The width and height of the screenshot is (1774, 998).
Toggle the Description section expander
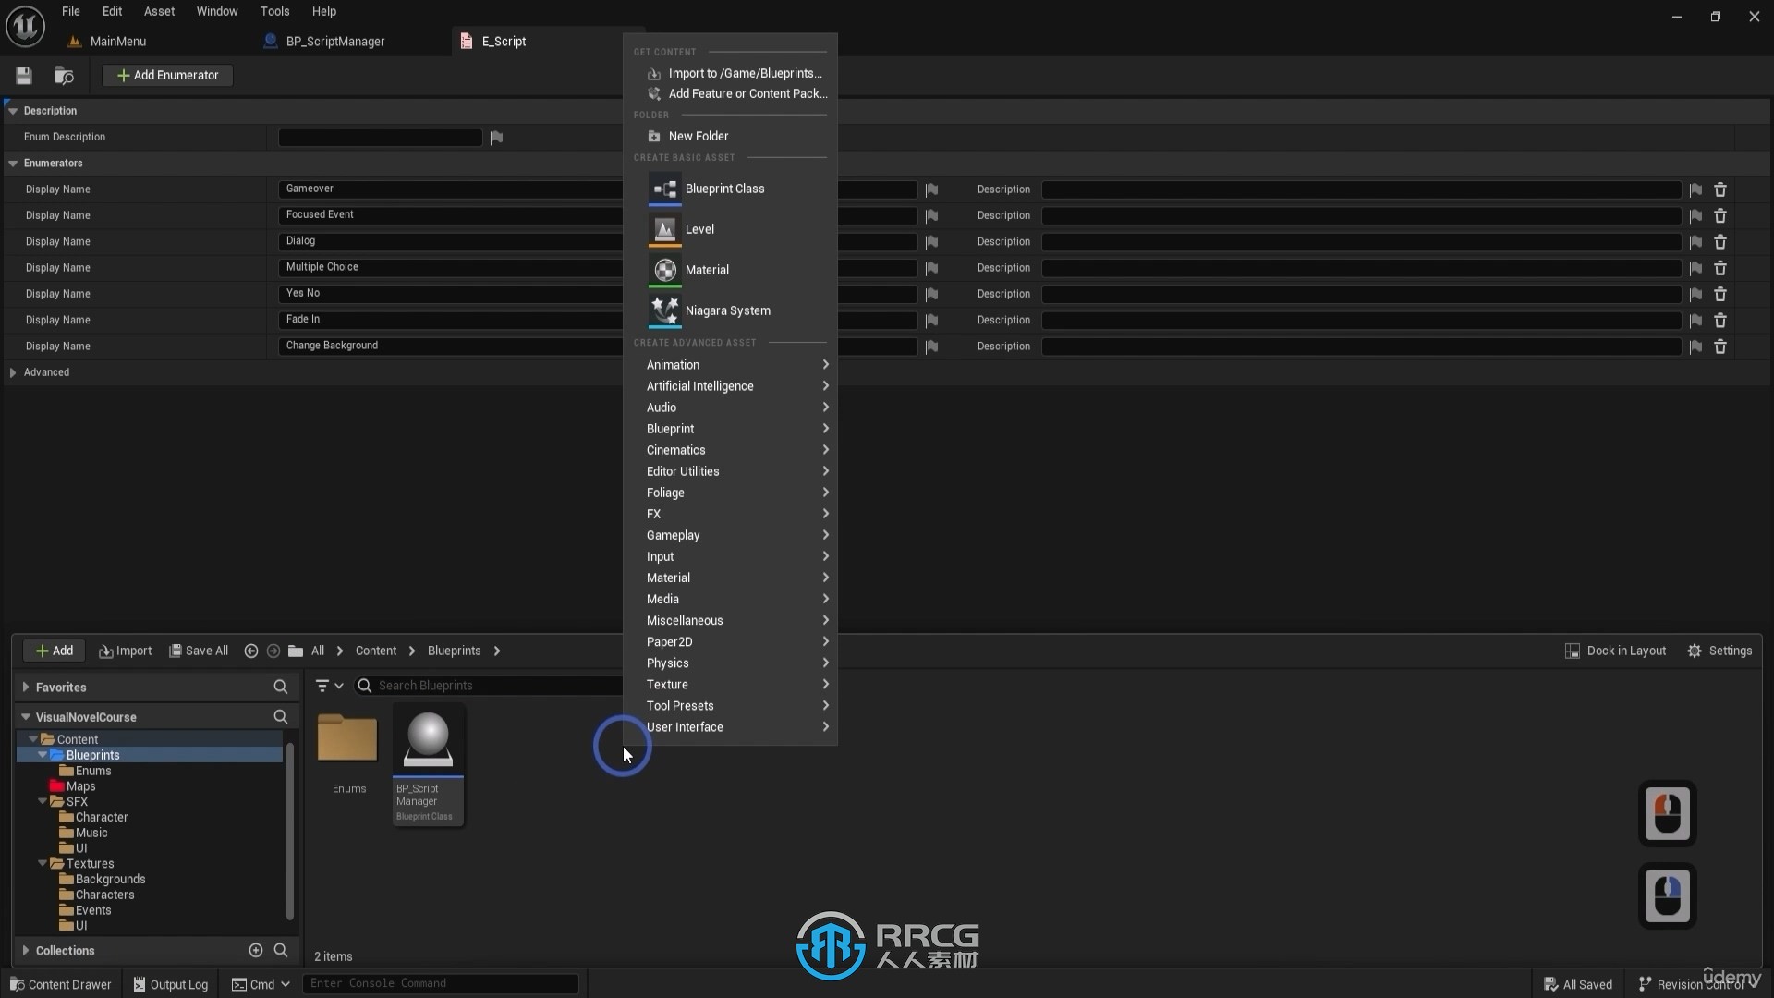click(x=12, y=110)
